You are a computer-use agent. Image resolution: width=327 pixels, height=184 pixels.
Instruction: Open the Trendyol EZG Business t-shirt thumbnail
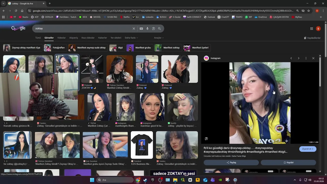(x=142, y=145)
